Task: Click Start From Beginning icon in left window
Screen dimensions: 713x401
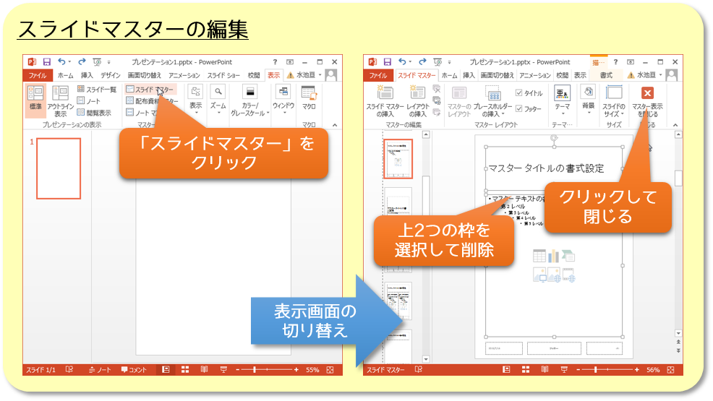Action: 97,61
